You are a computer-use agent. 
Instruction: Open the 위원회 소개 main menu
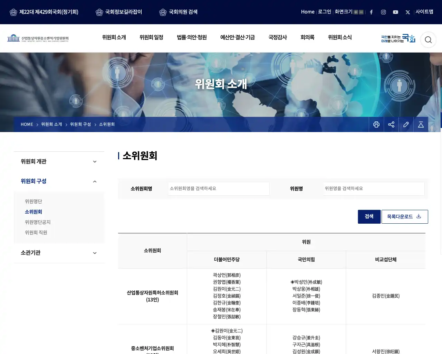[x=114, y=37]
